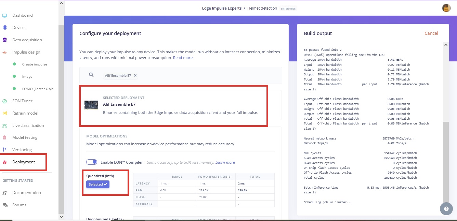Screen dimensions: 457x221
Task: Click the Retrain model shuffle icon
Action: tap(4, 113)
